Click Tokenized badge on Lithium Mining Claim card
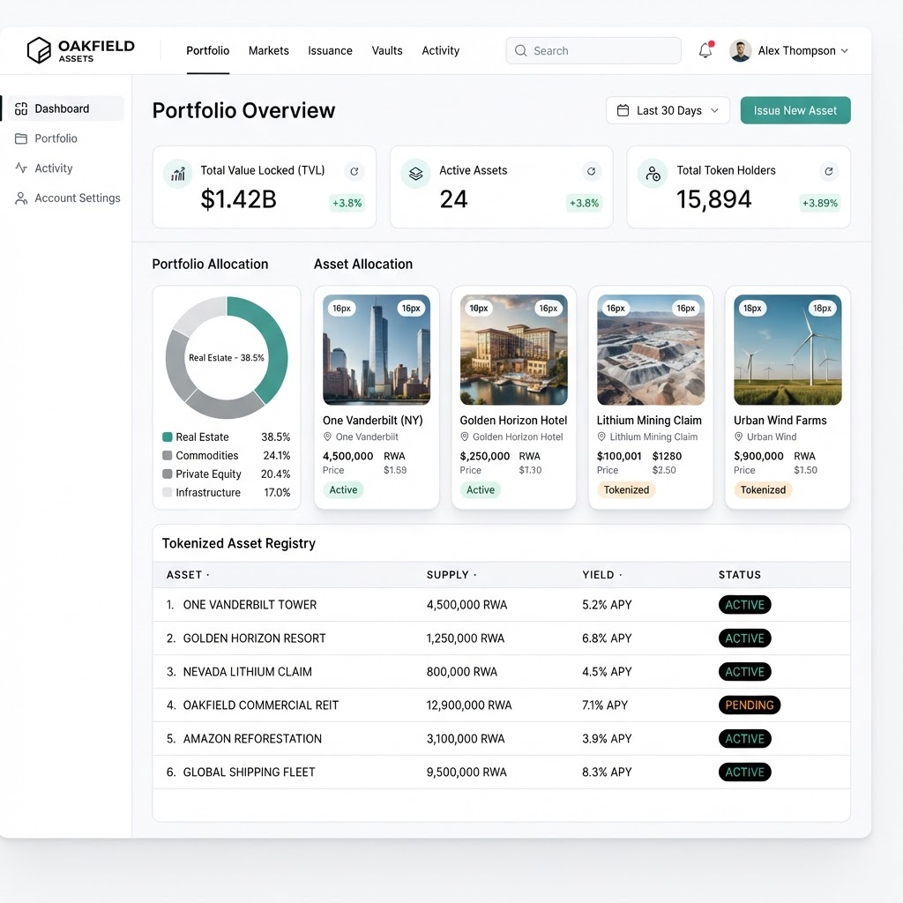 coord(626,490)
